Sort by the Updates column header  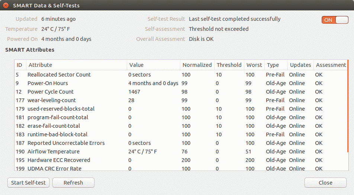(300, 65)
